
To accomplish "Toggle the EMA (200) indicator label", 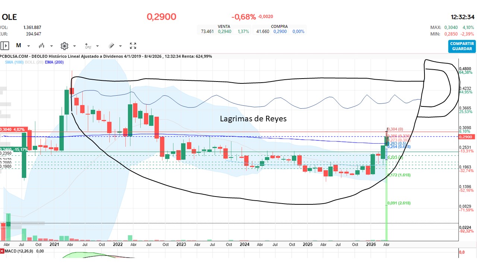I will point(54,62).
